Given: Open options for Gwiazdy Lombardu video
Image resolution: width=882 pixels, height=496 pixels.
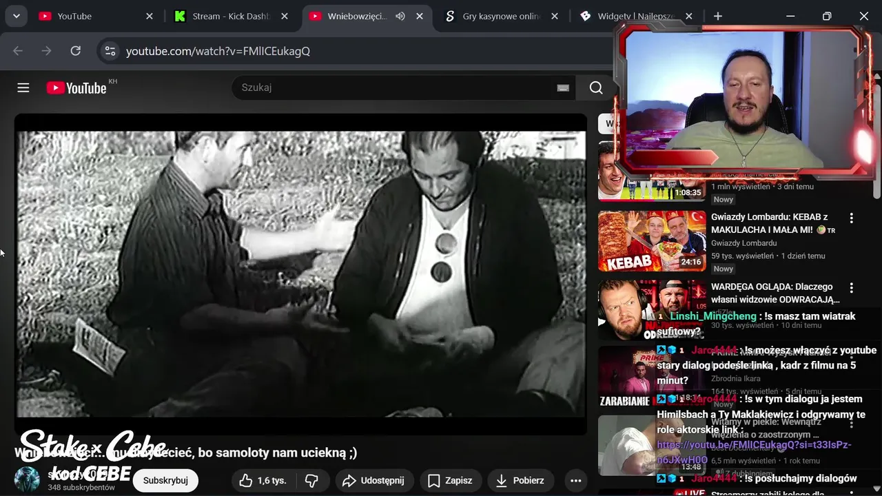Looking at the screenshot, I should pos(851,218).
